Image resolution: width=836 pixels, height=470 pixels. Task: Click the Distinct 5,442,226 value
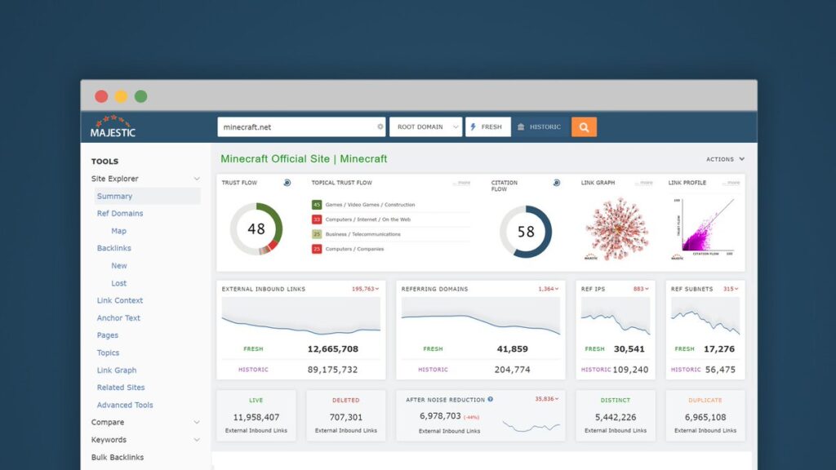tap(616, 417)
